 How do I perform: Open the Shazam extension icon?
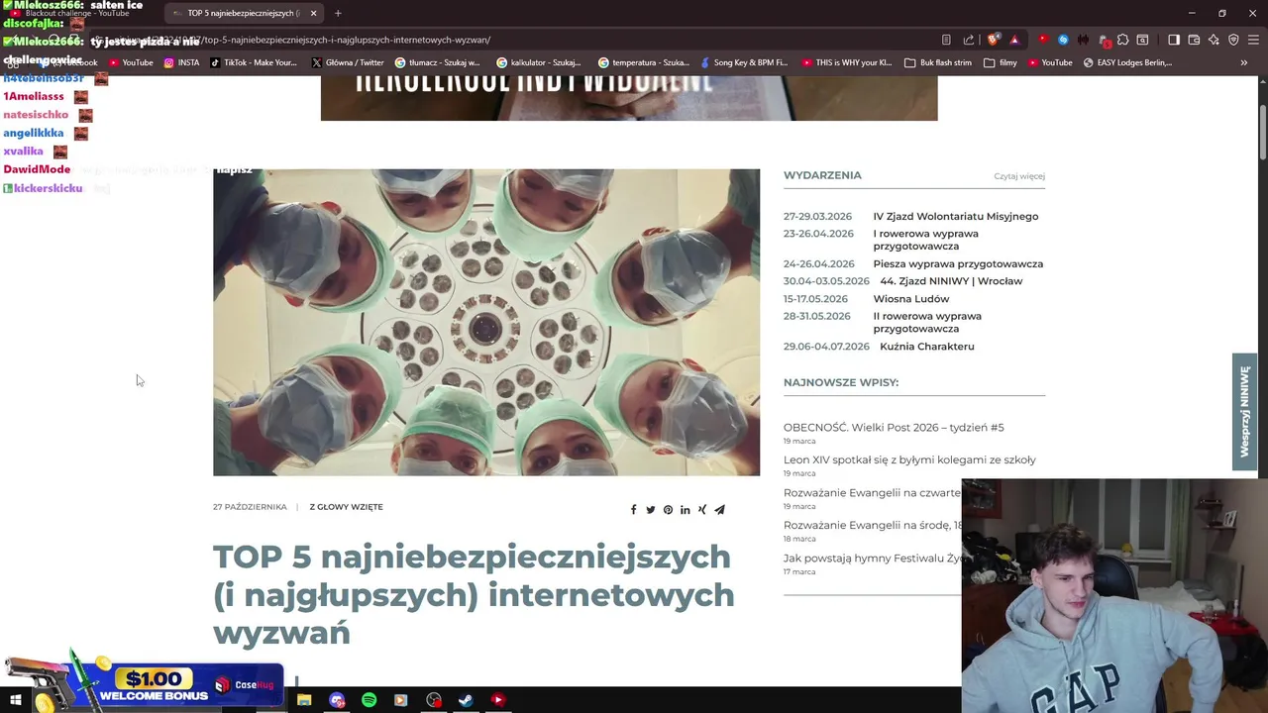tap(1063, 40)
